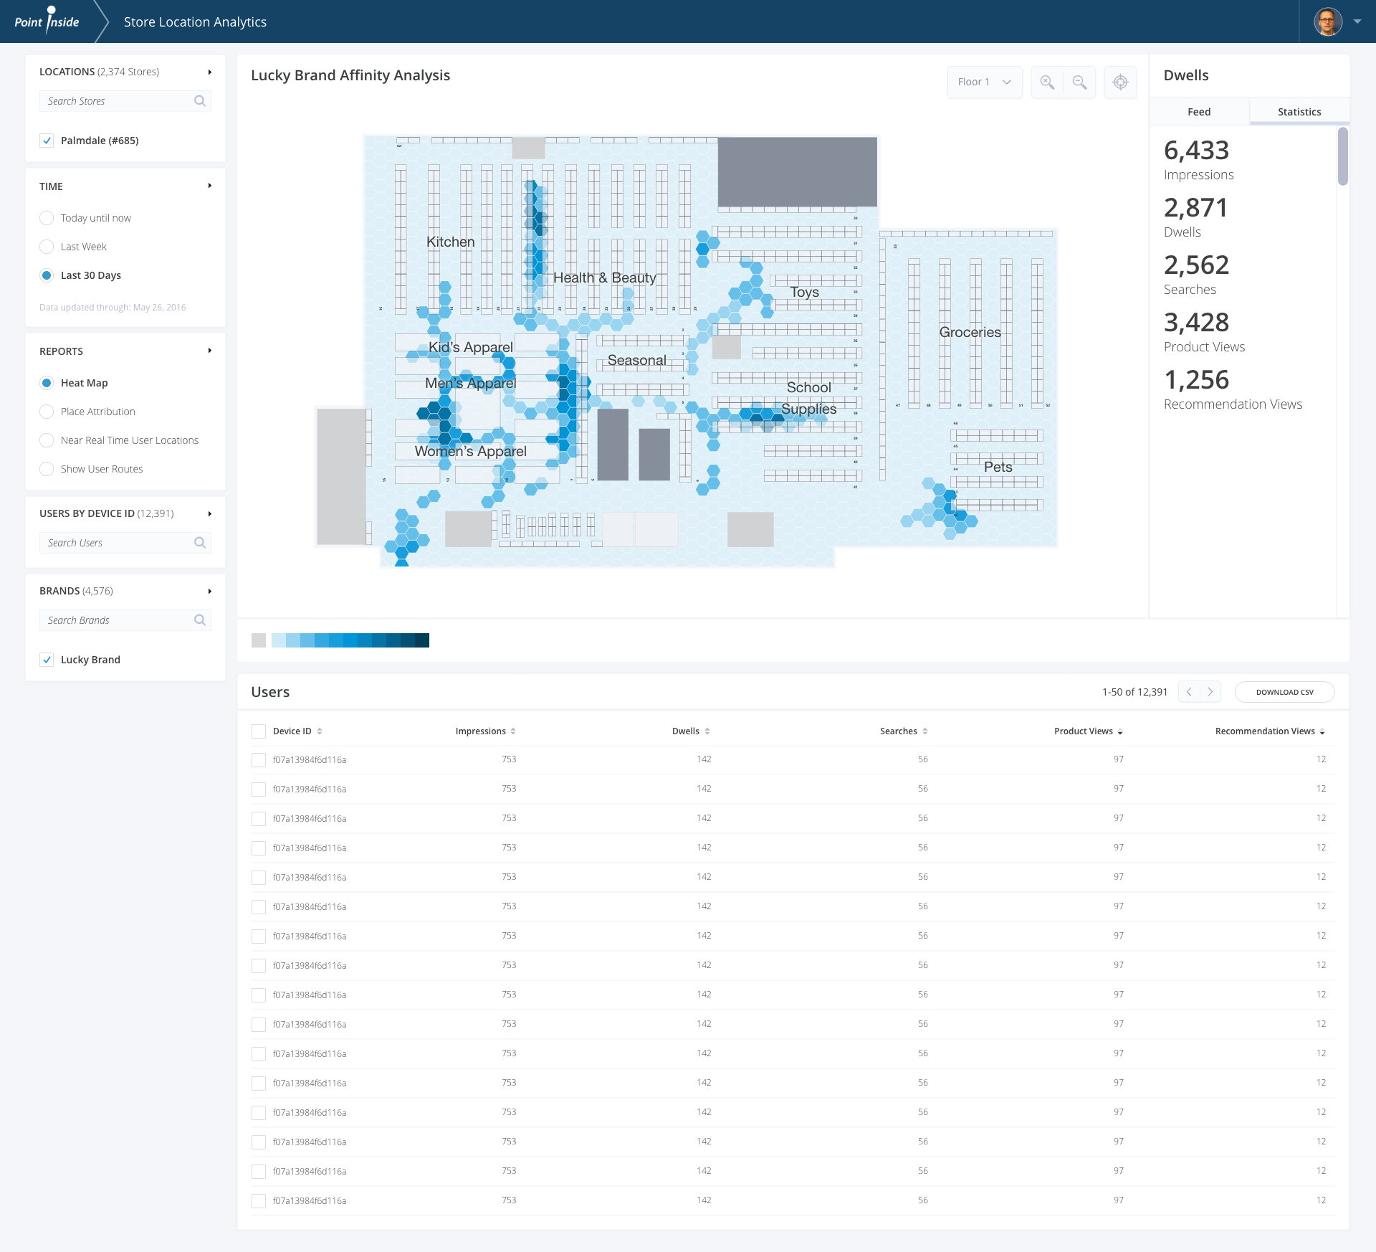Image resolution: width=1376 pixels, height=1252 pixels.
Task: Open the Floor 1 dropdown
Action: click(x=985, y=82)
